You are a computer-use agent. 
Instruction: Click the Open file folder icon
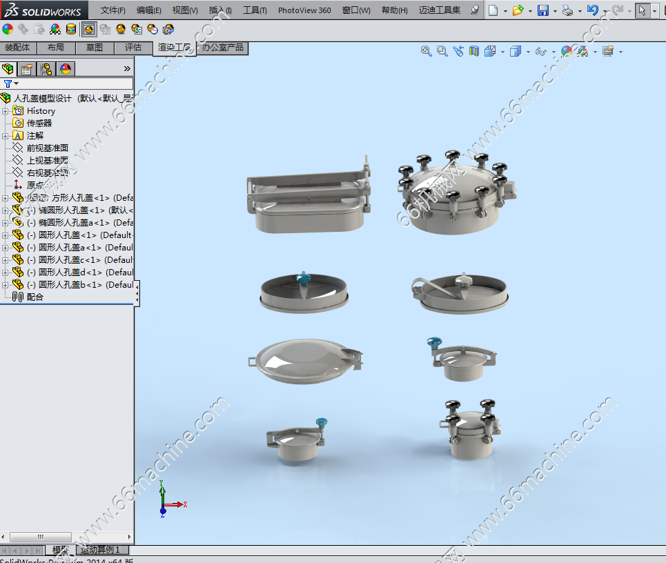[518, 10]
